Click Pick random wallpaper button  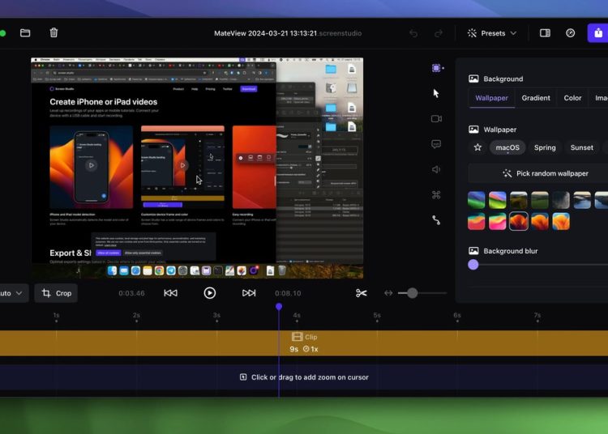point(545,173)
